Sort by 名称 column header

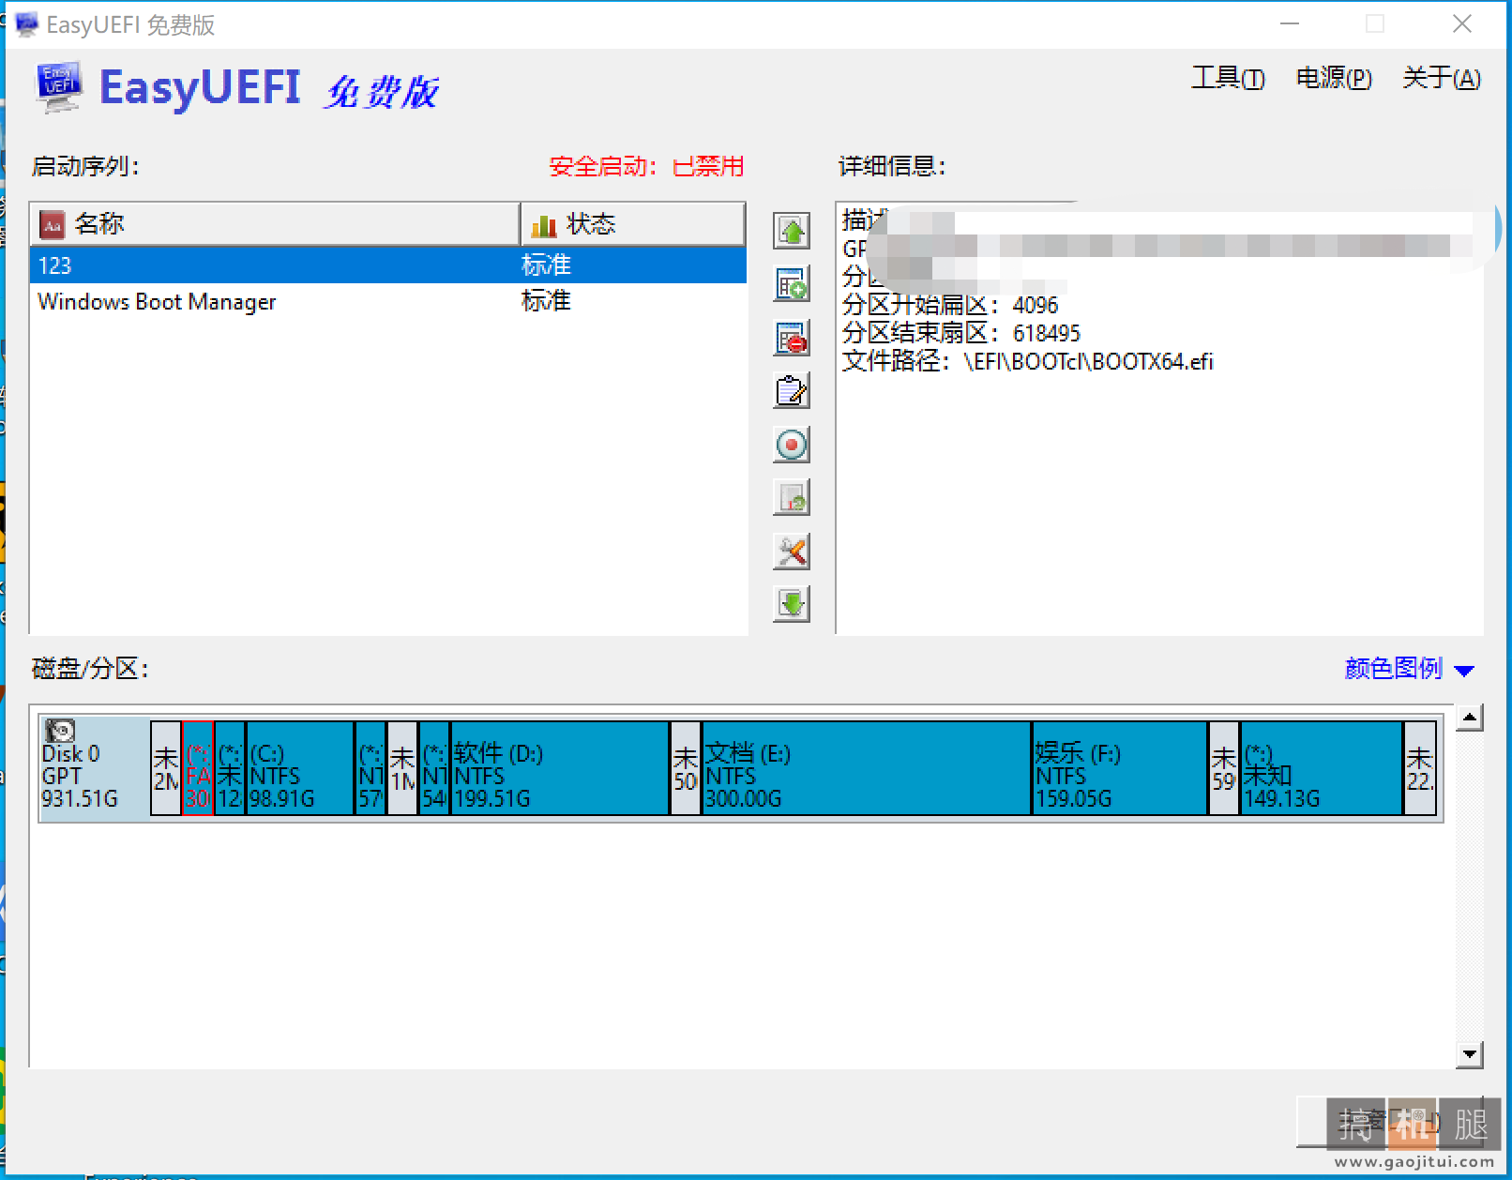pyautogui.click(x=275, y=224)
